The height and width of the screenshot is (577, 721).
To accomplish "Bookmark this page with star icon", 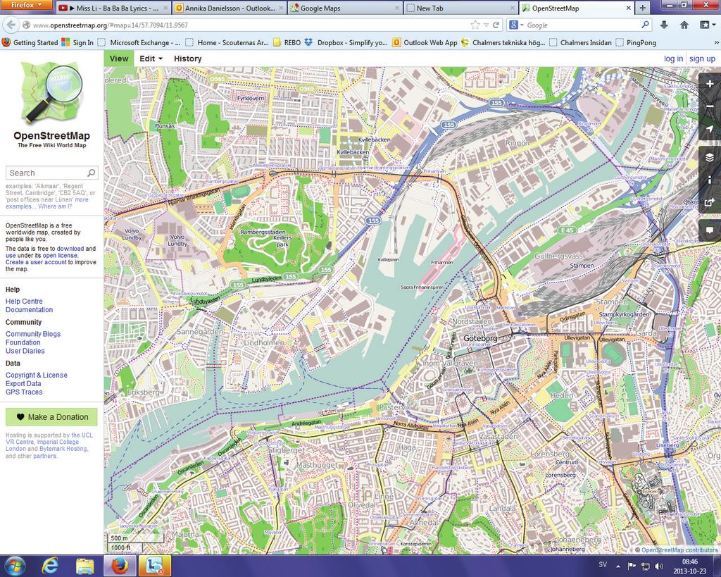I will pyautogui.click(x=475, y=25).
